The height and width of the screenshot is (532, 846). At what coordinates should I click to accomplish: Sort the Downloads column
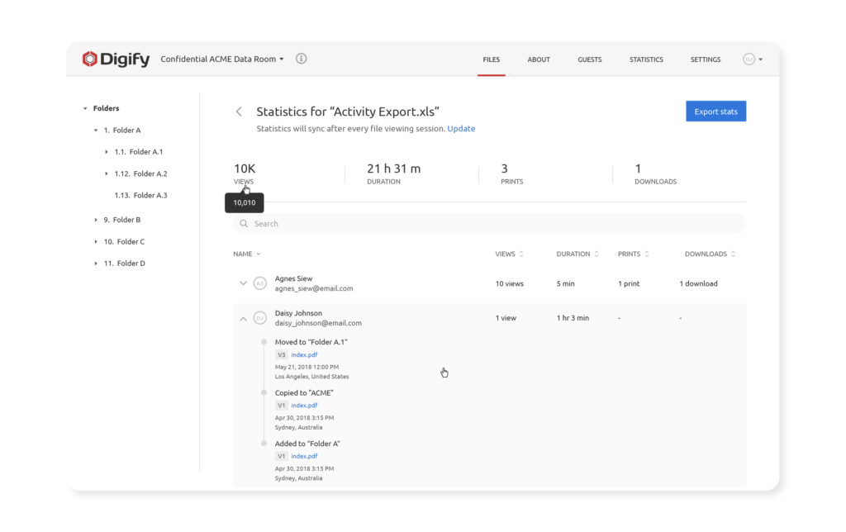point(733,254)
